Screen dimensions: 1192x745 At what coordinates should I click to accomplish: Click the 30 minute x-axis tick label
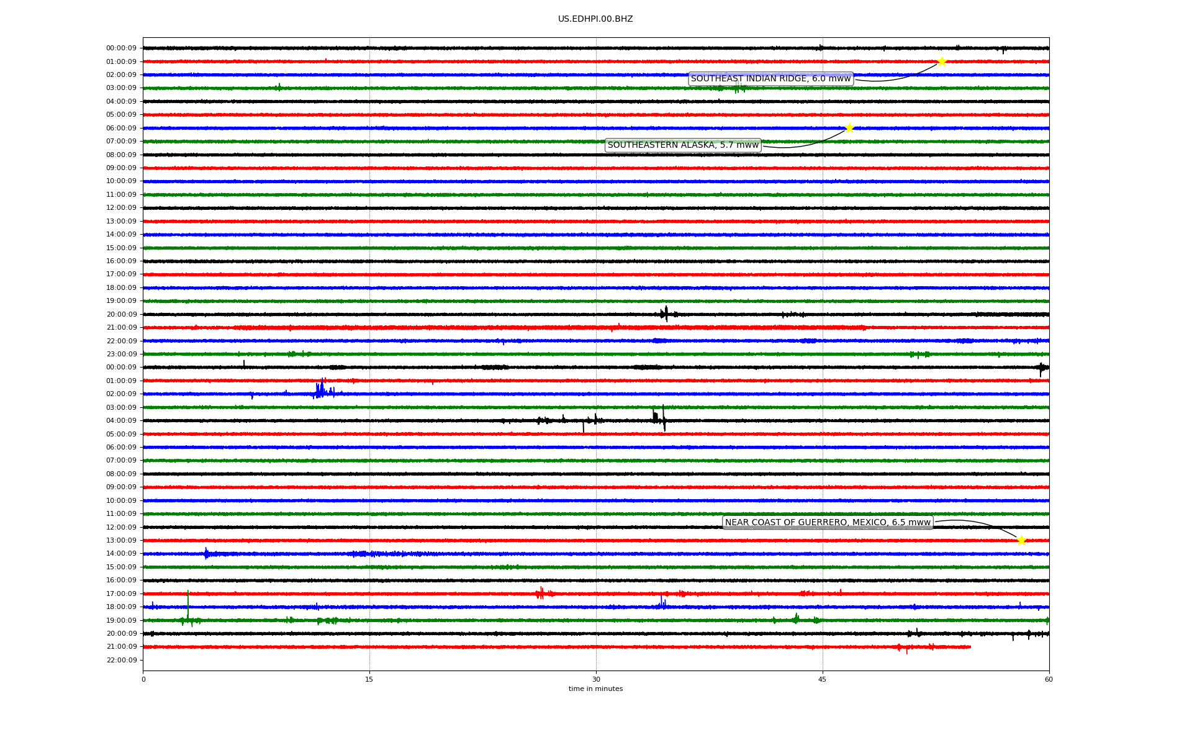(x=596, y=680)
